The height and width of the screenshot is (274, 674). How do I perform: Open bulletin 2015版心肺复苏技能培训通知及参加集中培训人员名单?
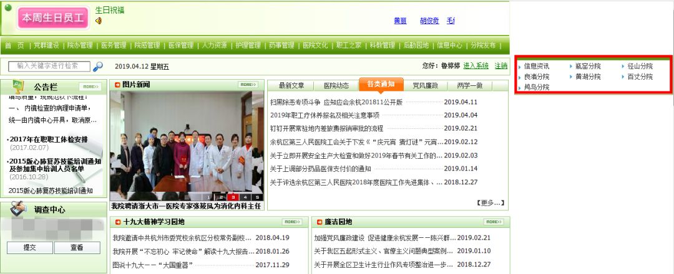[x=54, y=165]
